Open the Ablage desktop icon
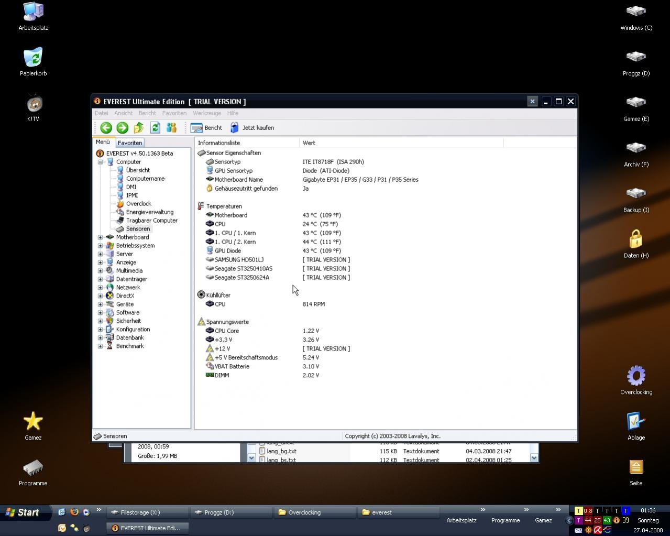This screenshot has height=536, width=670. point(636,425)
